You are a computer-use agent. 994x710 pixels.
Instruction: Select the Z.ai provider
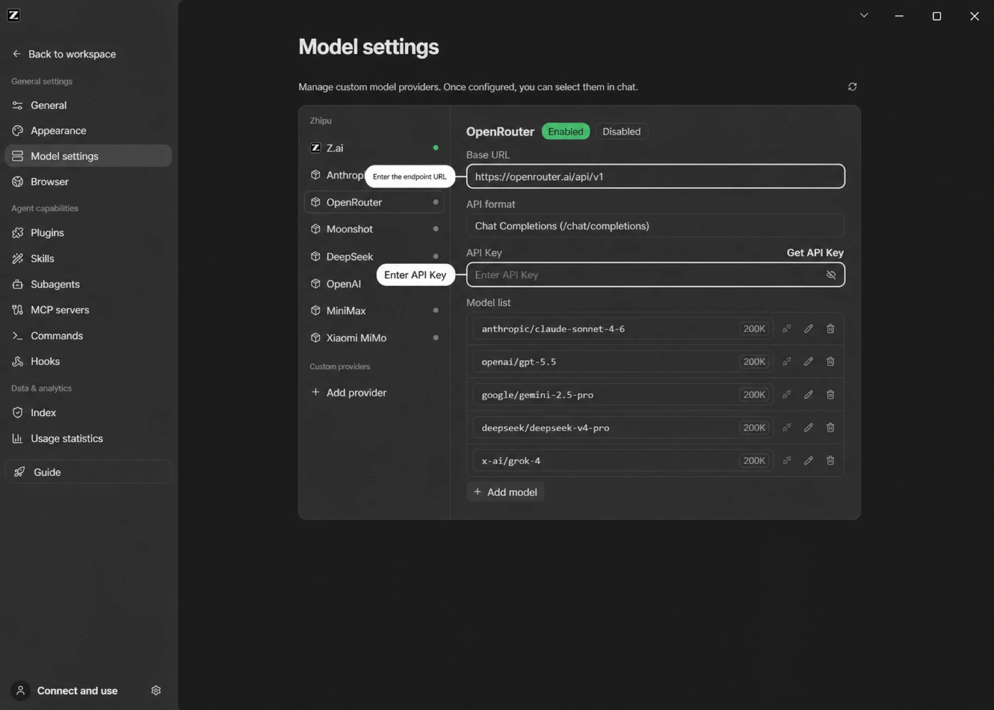[374, 148]
